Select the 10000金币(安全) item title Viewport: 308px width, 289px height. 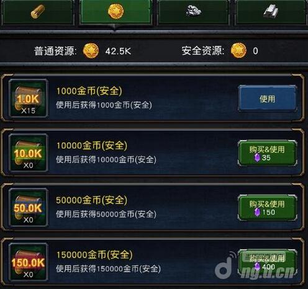click(x=92, y=146)
